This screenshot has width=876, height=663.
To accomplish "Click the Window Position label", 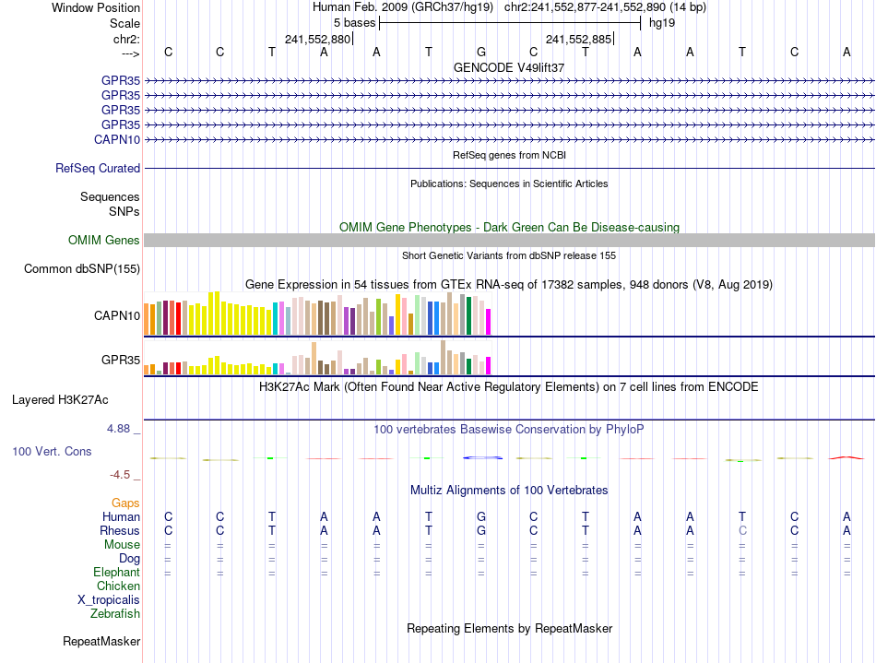I will coord(96,7).
